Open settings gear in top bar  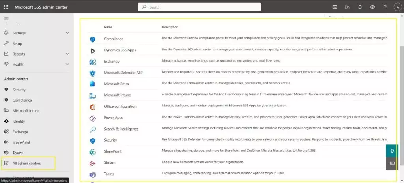tap(372, 7)
